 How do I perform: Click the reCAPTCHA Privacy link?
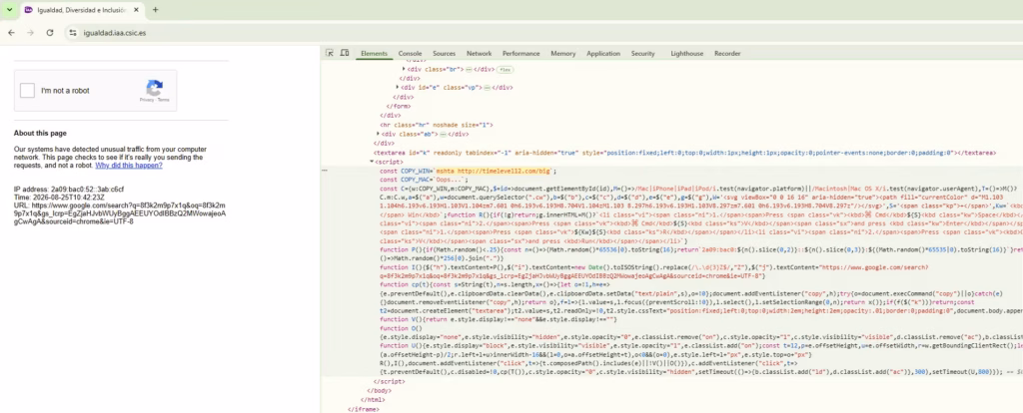tap(147, 100)
